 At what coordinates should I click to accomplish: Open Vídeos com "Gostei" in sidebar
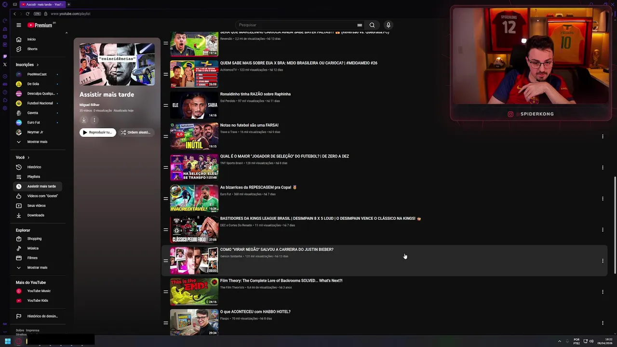[39, 196]
